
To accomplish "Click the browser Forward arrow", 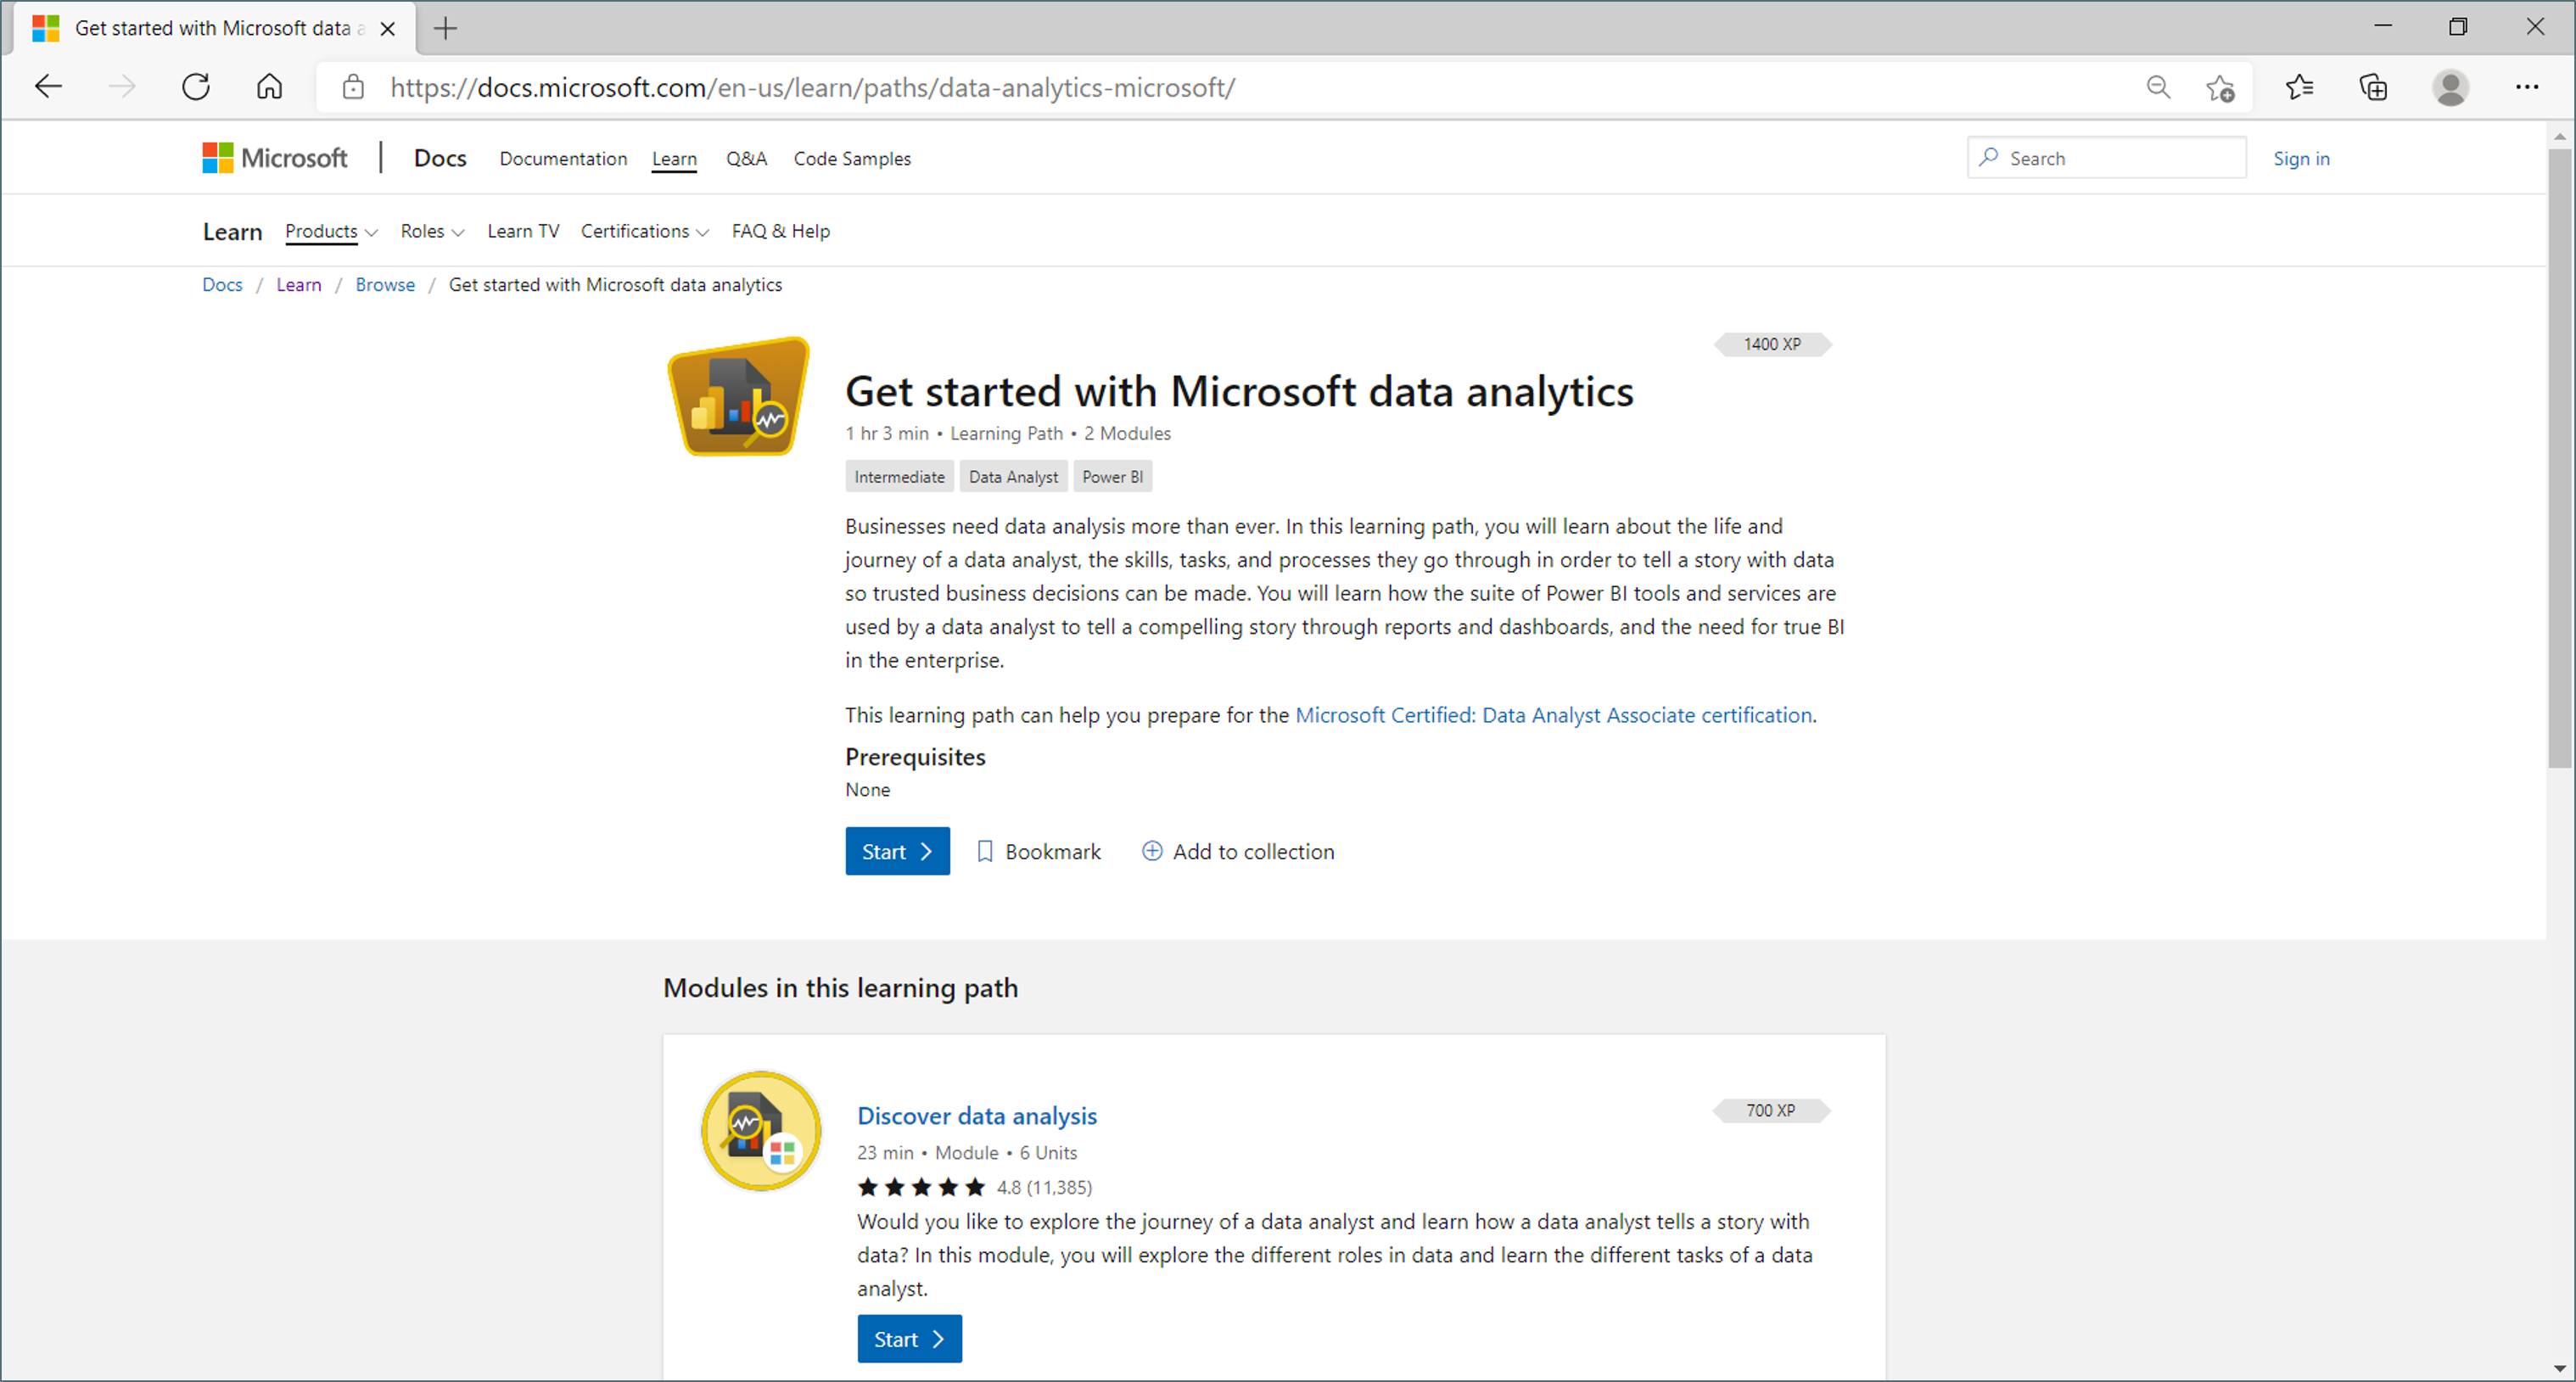I will click(122, 87).
